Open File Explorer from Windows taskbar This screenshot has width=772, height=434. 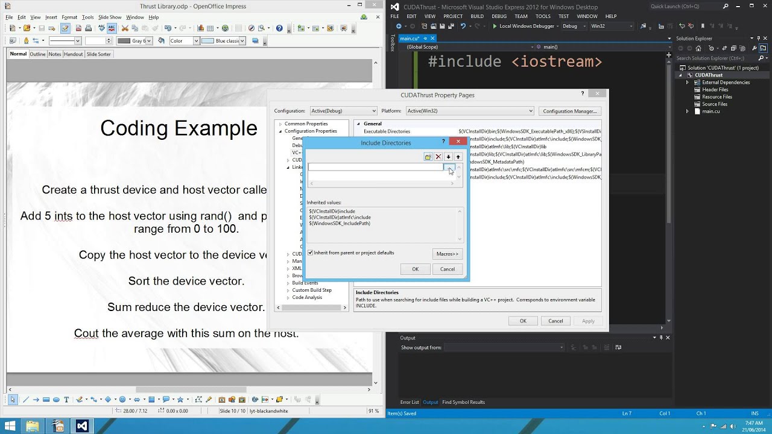point(33,426)
